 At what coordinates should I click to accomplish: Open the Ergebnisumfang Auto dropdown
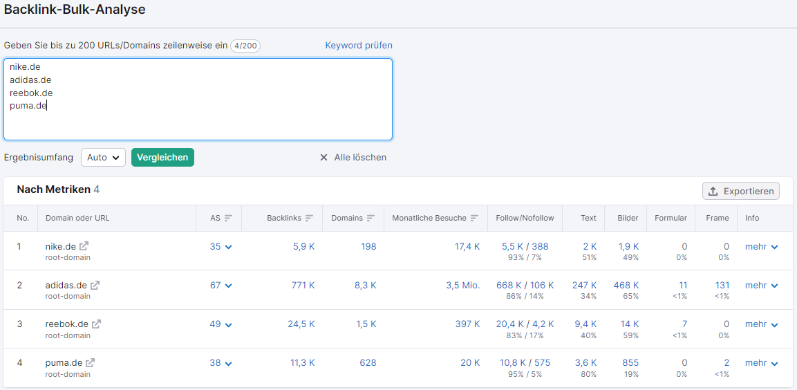(x=103, y=158)
